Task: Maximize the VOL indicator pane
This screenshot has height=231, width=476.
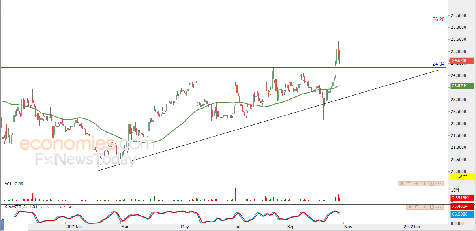Action: coord(409,184)
